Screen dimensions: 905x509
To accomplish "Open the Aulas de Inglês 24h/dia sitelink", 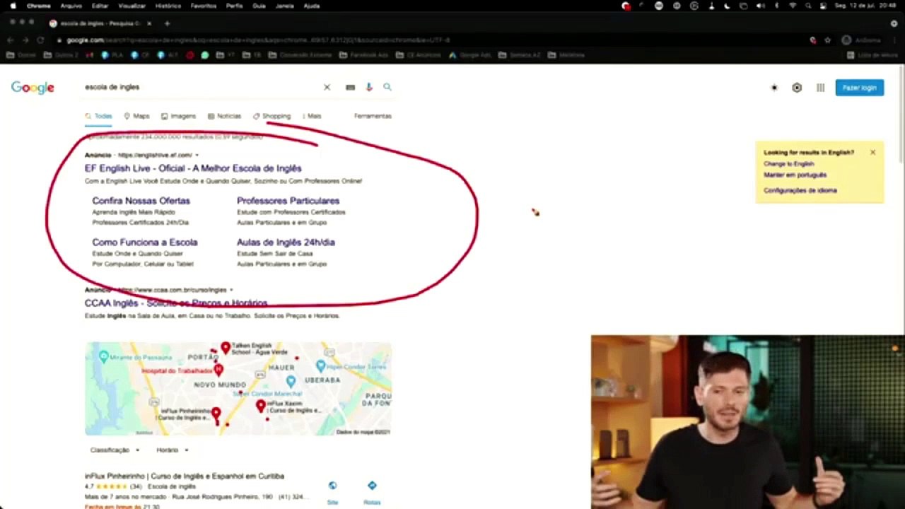I will tap(286, 242).
